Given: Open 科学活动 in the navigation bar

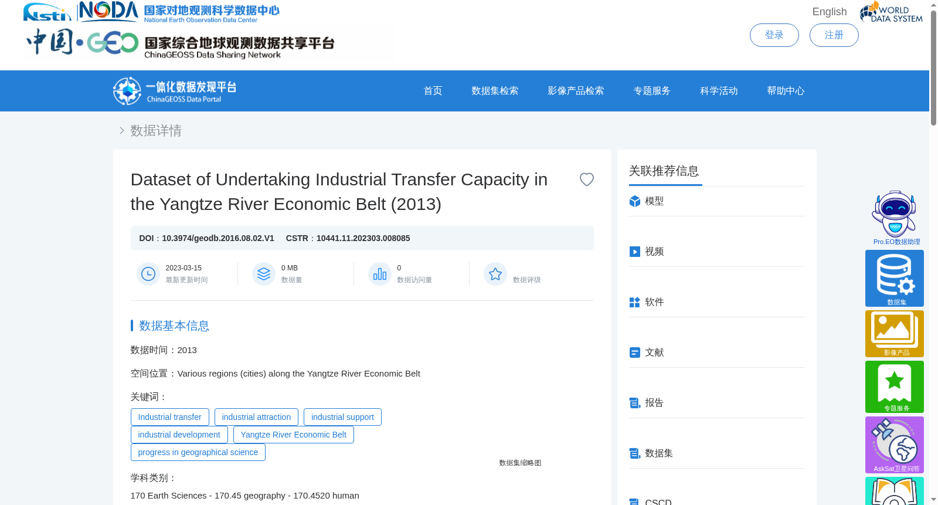Looking at the screenshot, I should (719, 91).
